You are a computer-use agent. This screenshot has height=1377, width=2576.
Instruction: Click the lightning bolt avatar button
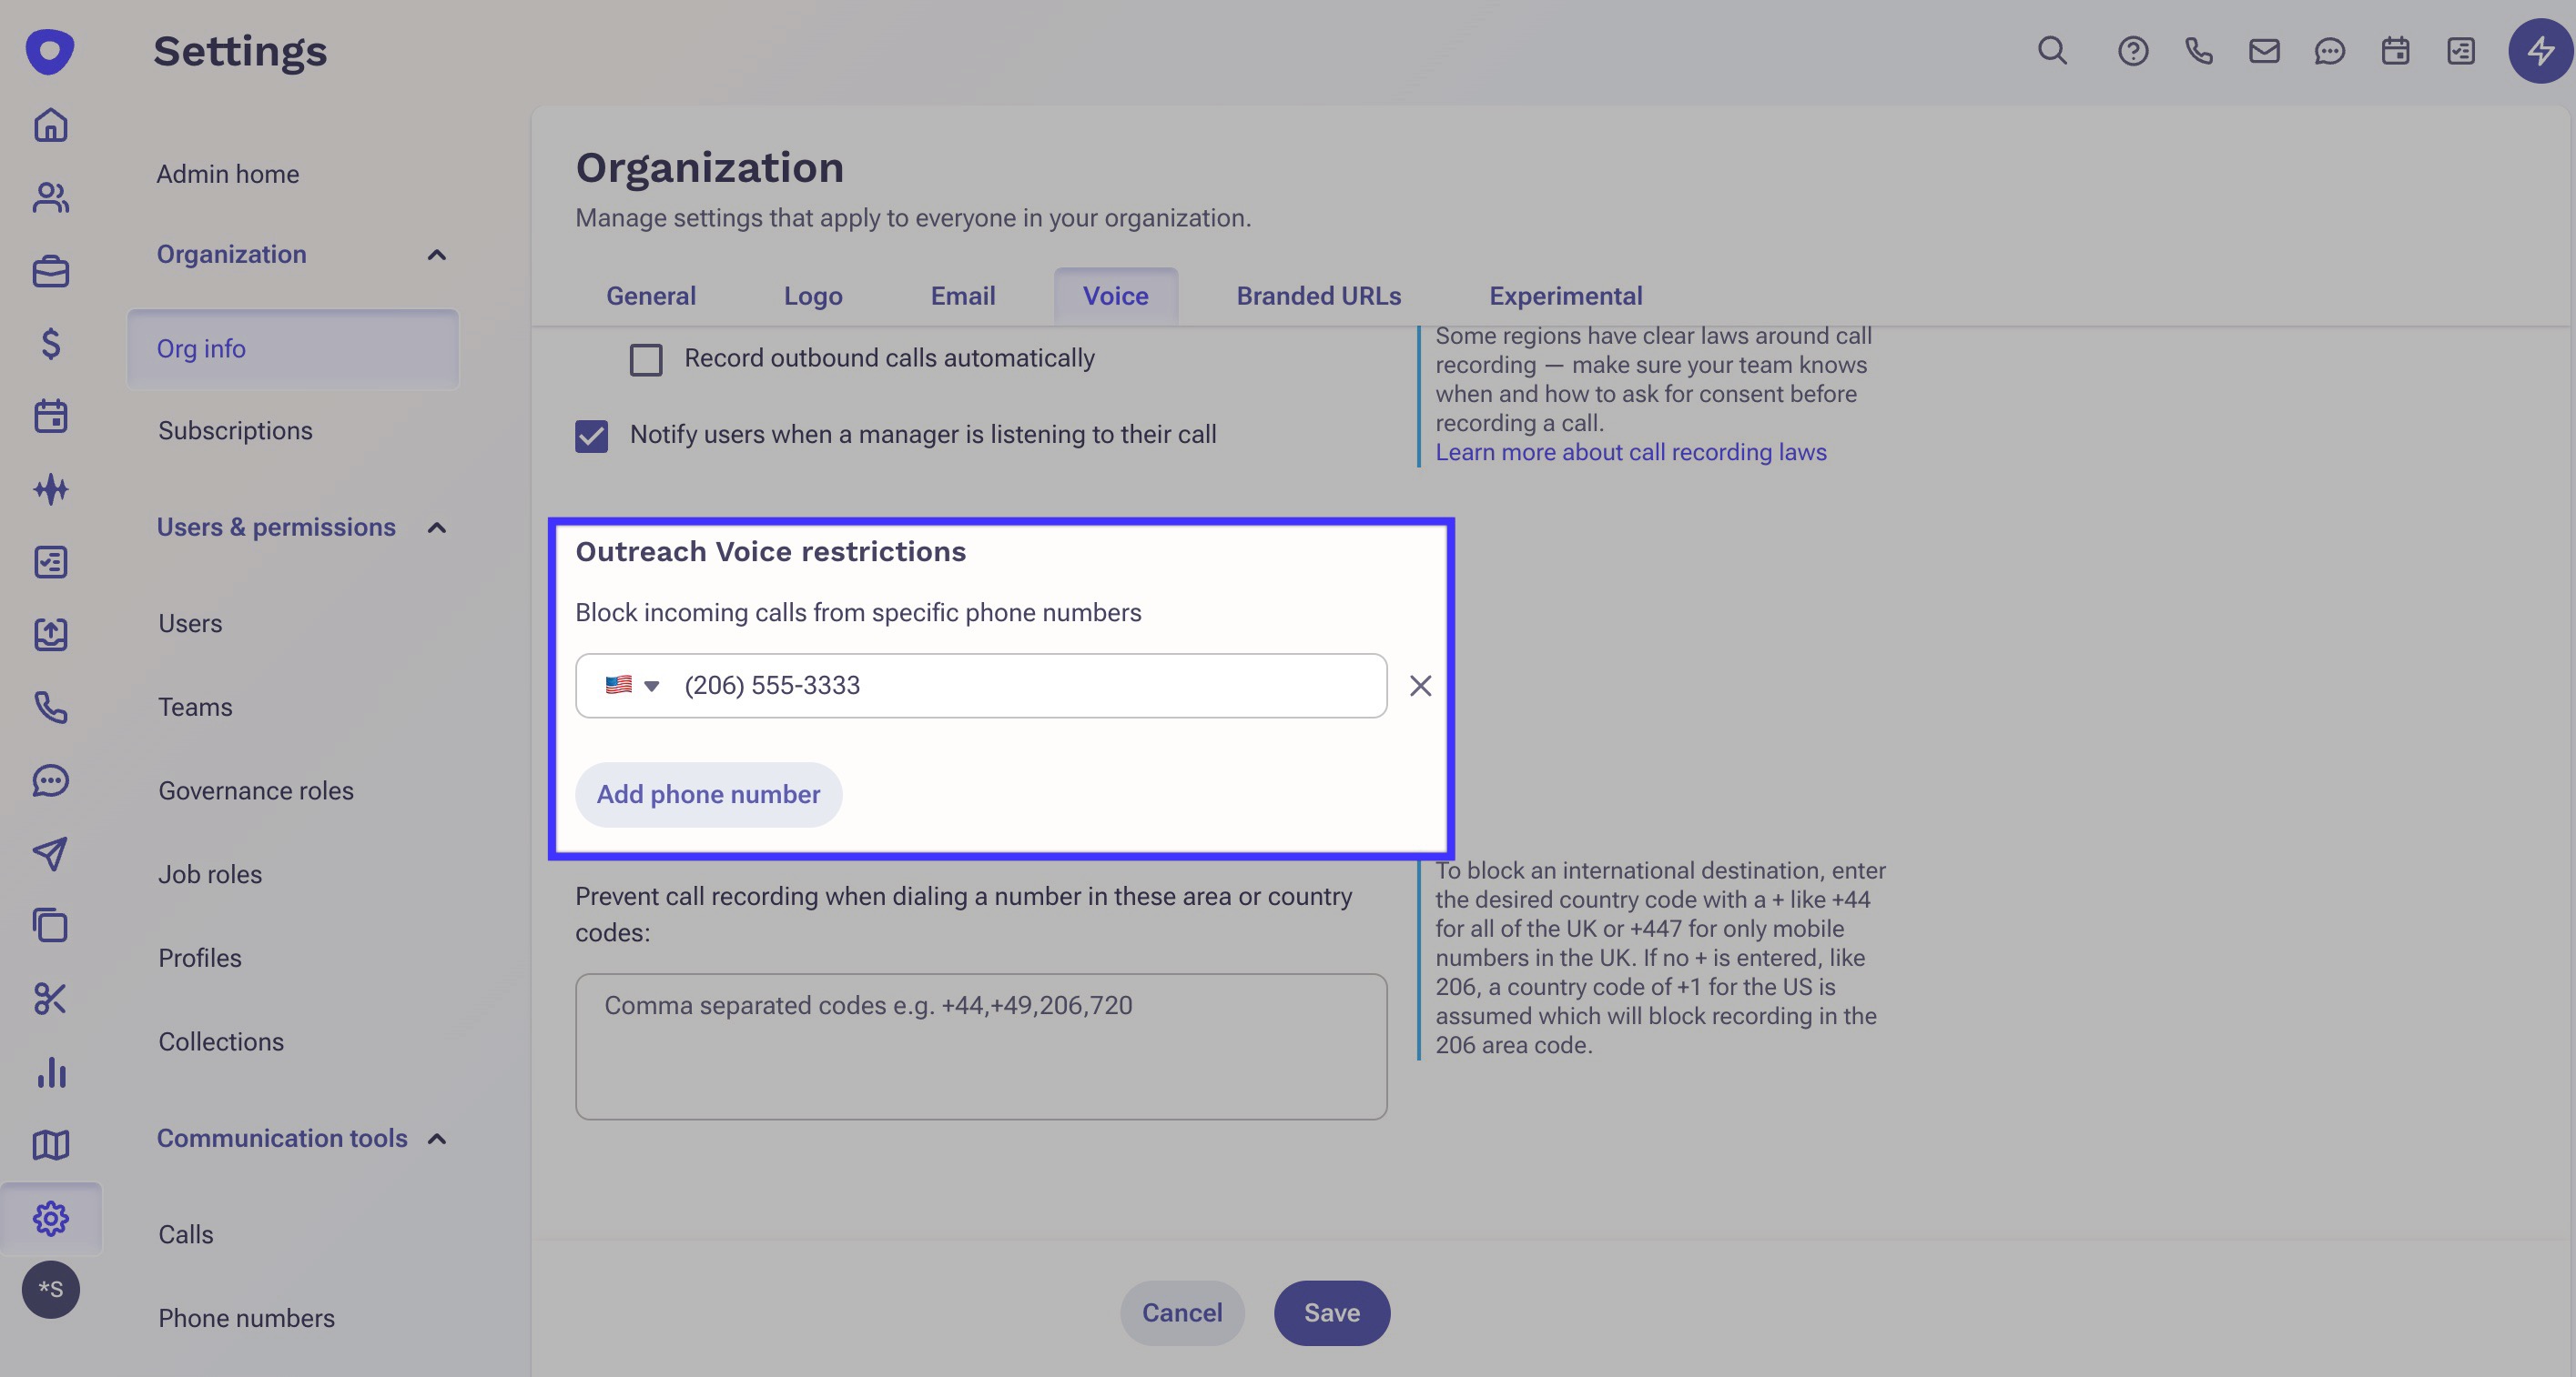point(2540,51)
